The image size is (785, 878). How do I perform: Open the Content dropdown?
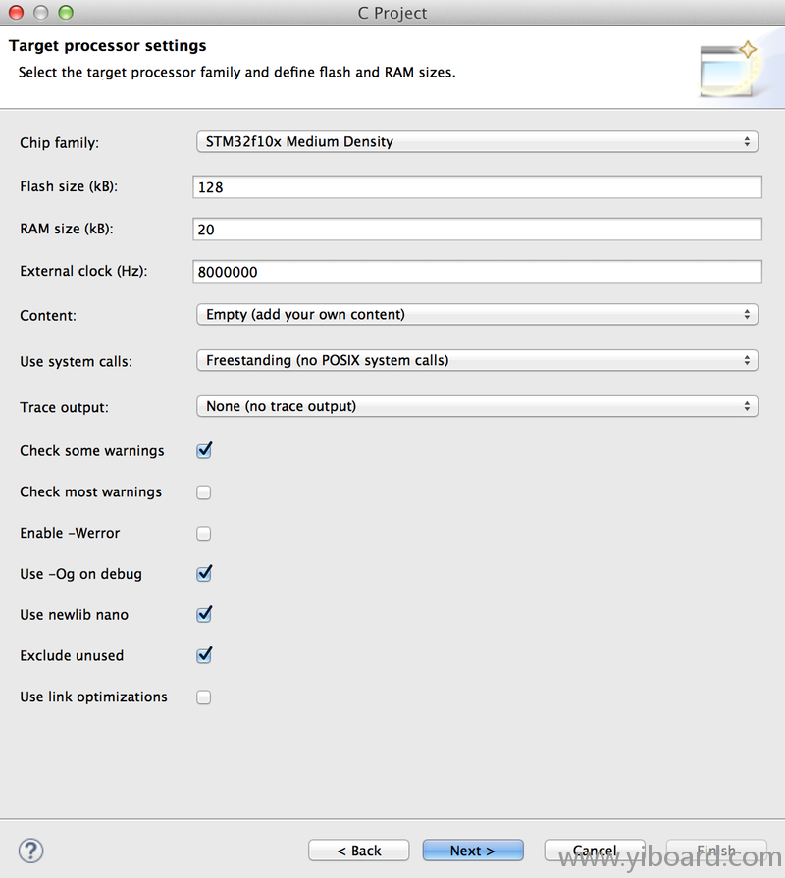pos(477,315)
